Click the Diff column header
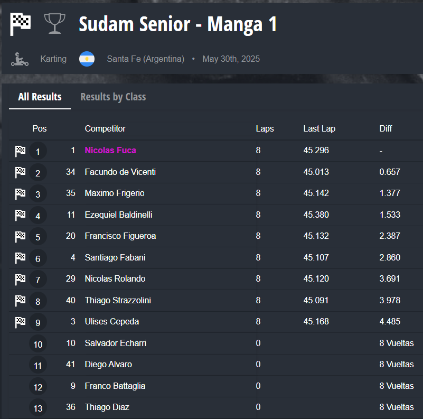Image resolution: width=423 pixels, height=419 pixels. (386, 128)
